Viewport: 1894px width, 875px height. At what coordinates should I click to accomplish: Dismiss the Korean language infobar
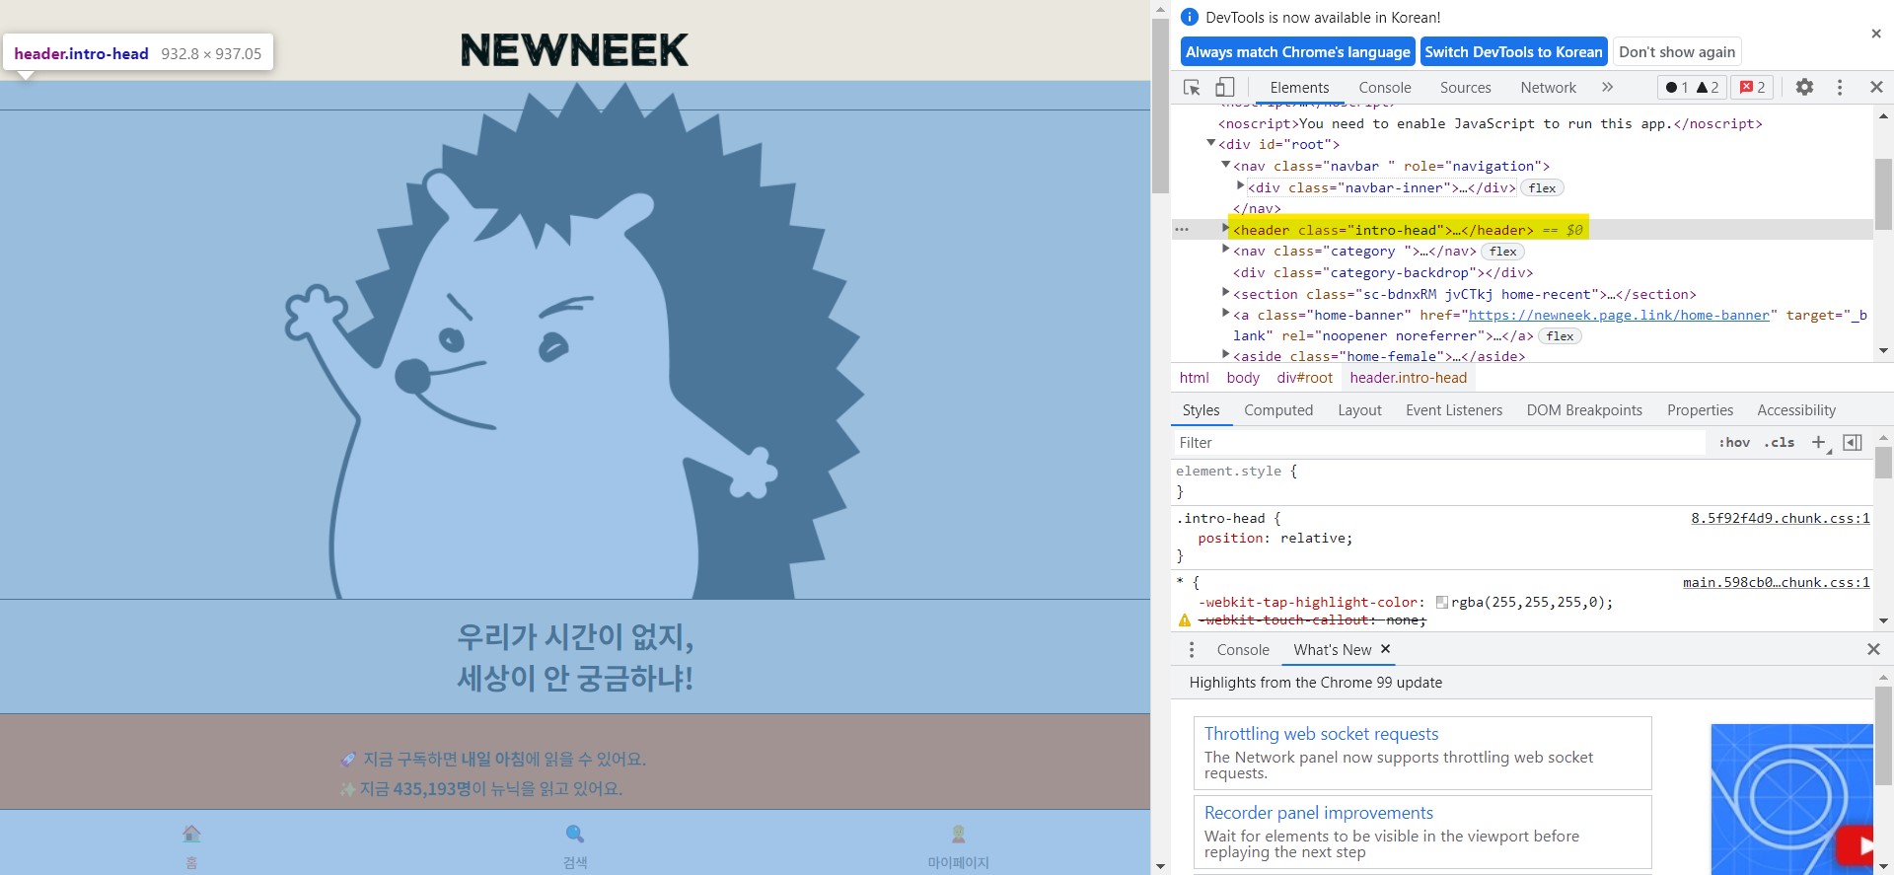(x=1876, y=34)
